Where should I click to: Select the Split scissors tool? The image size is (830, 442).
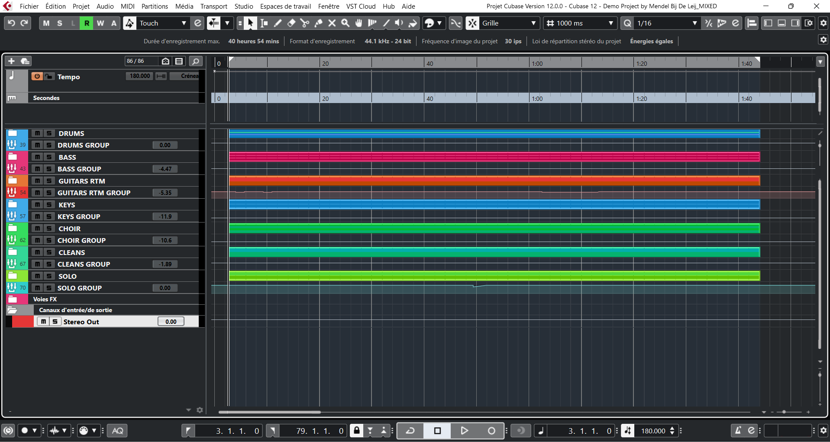pos(305,23)
